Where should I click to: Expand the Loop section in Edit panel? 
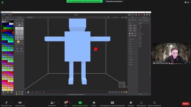point(130,44)
